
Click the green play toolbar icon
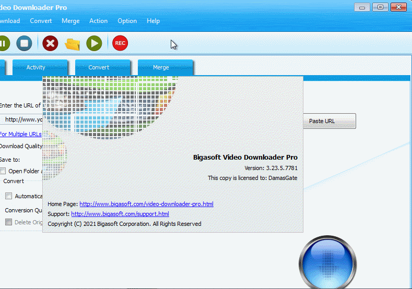pyautogui.click(x=94, y=43)
